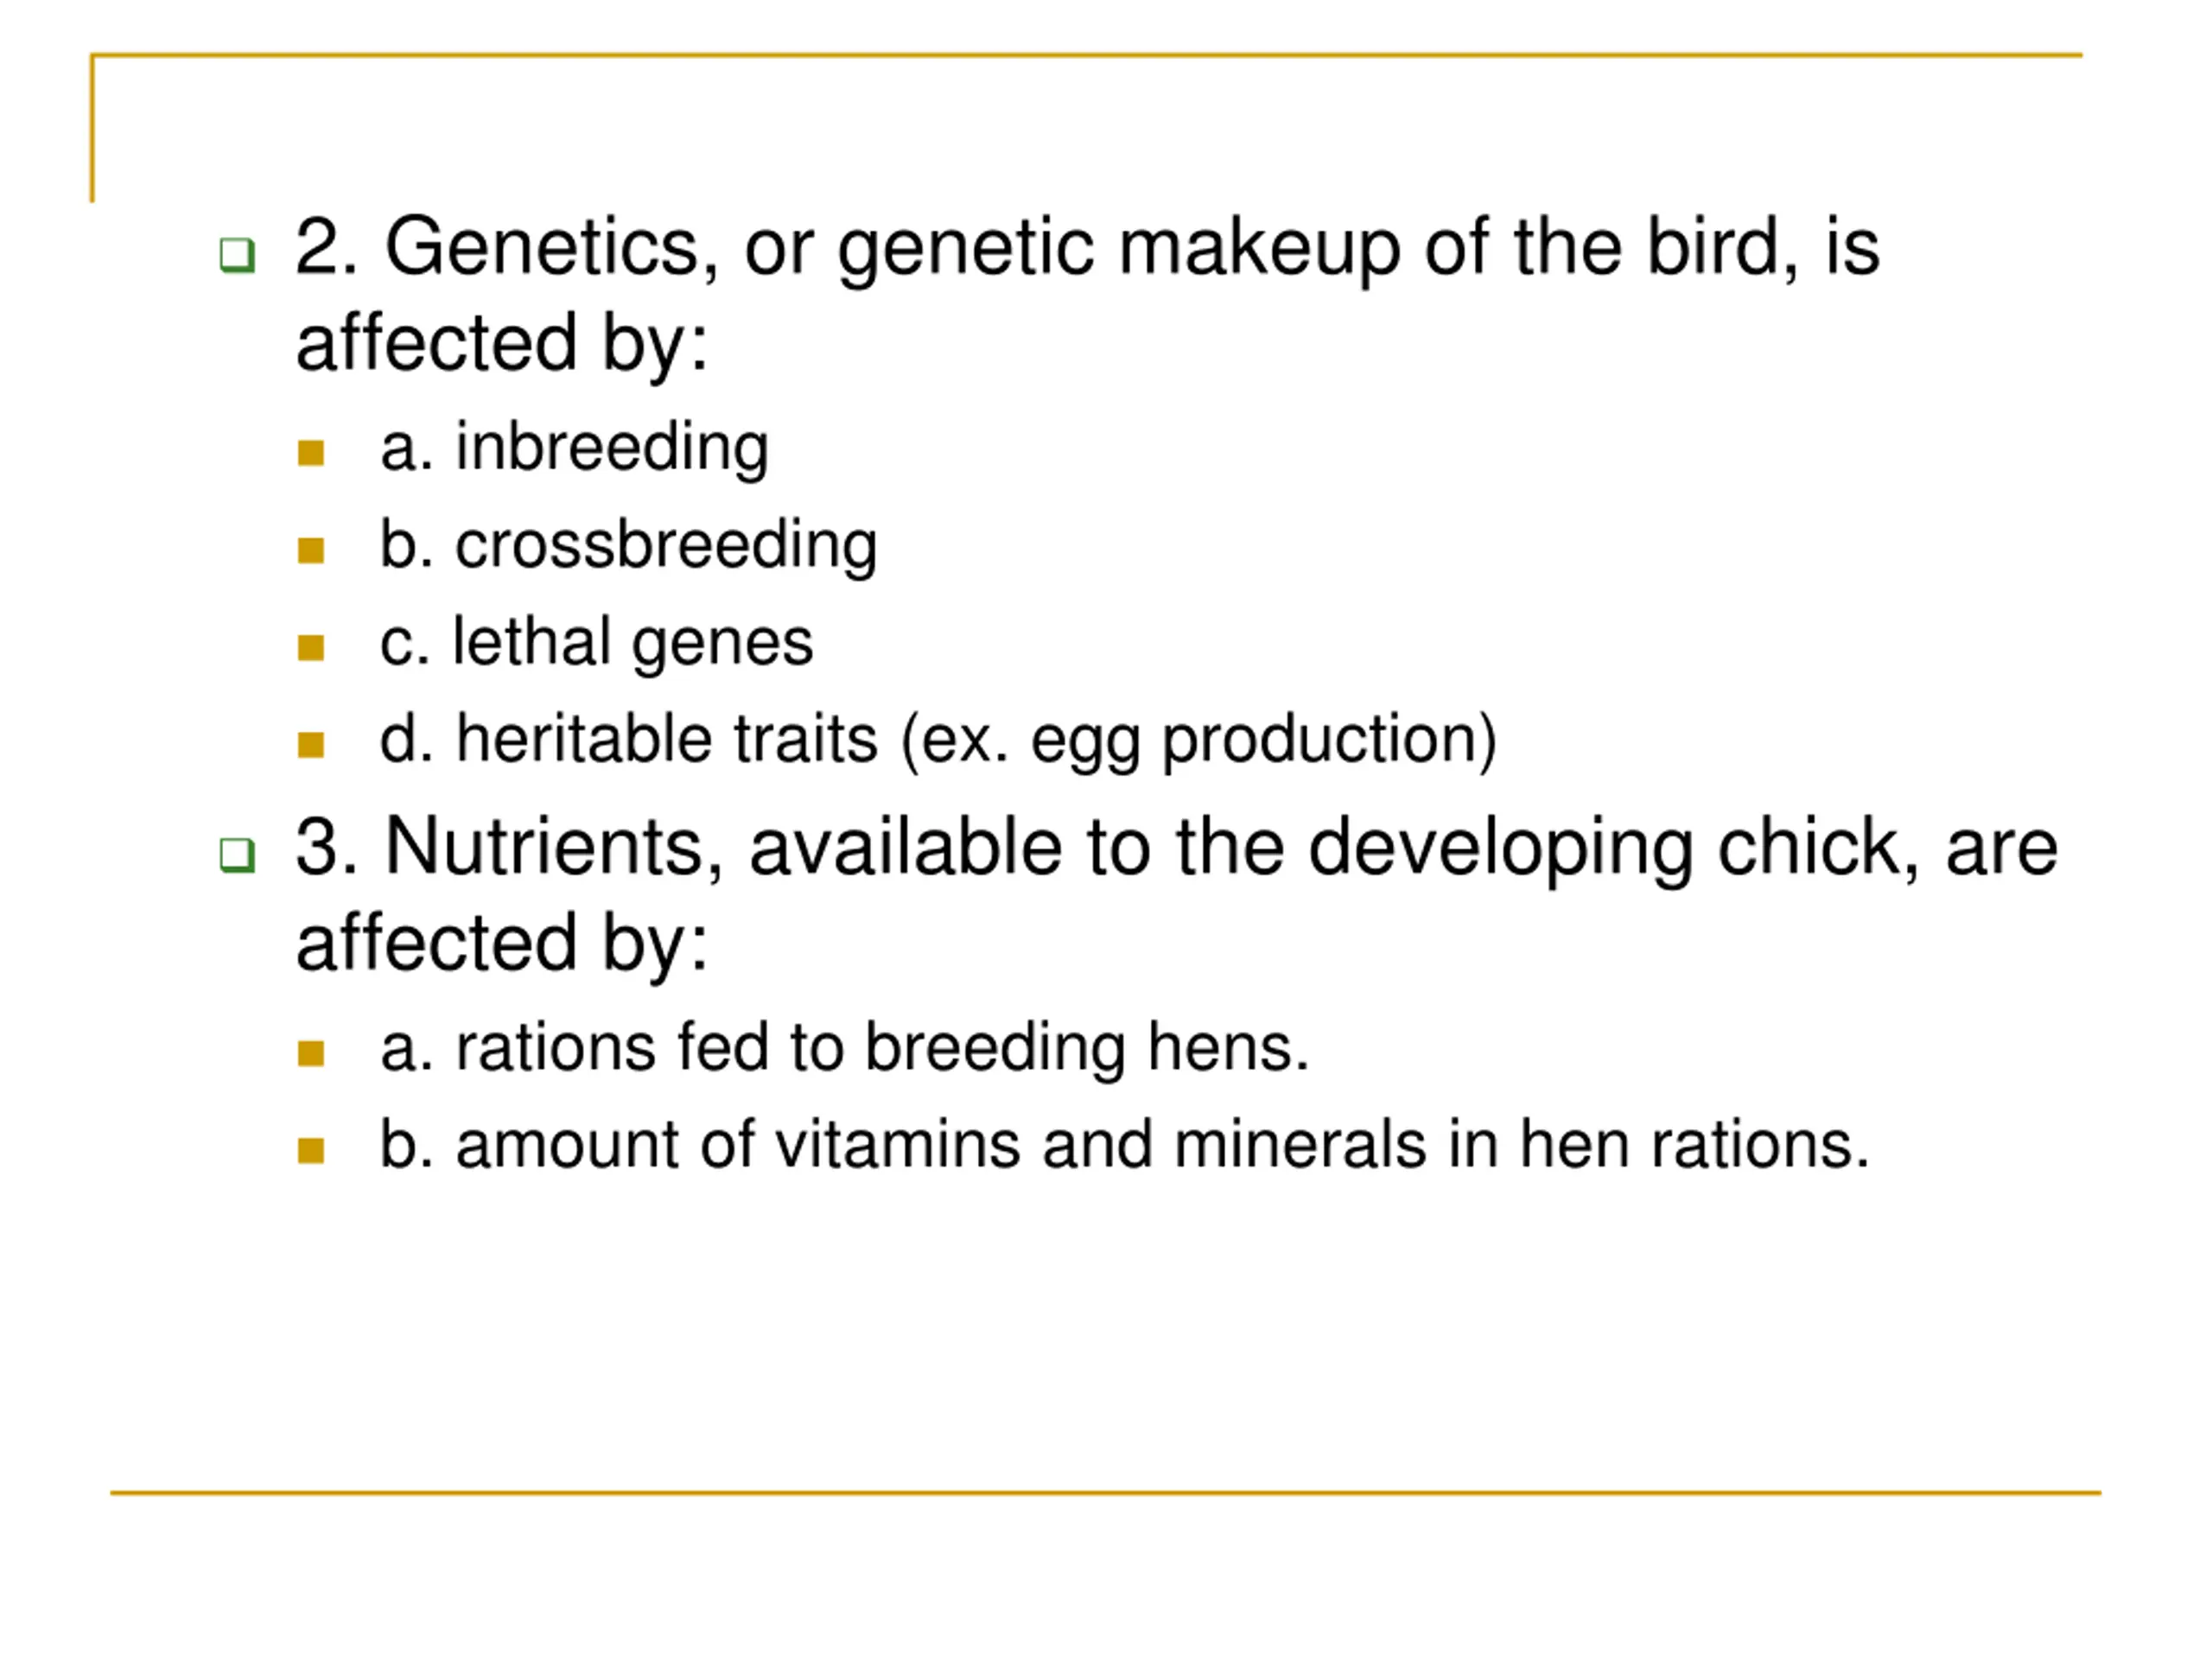Click the green bullet beside "3. Nutrients"
Viewport: 2212px width, 1659px height.
point(237,854)
